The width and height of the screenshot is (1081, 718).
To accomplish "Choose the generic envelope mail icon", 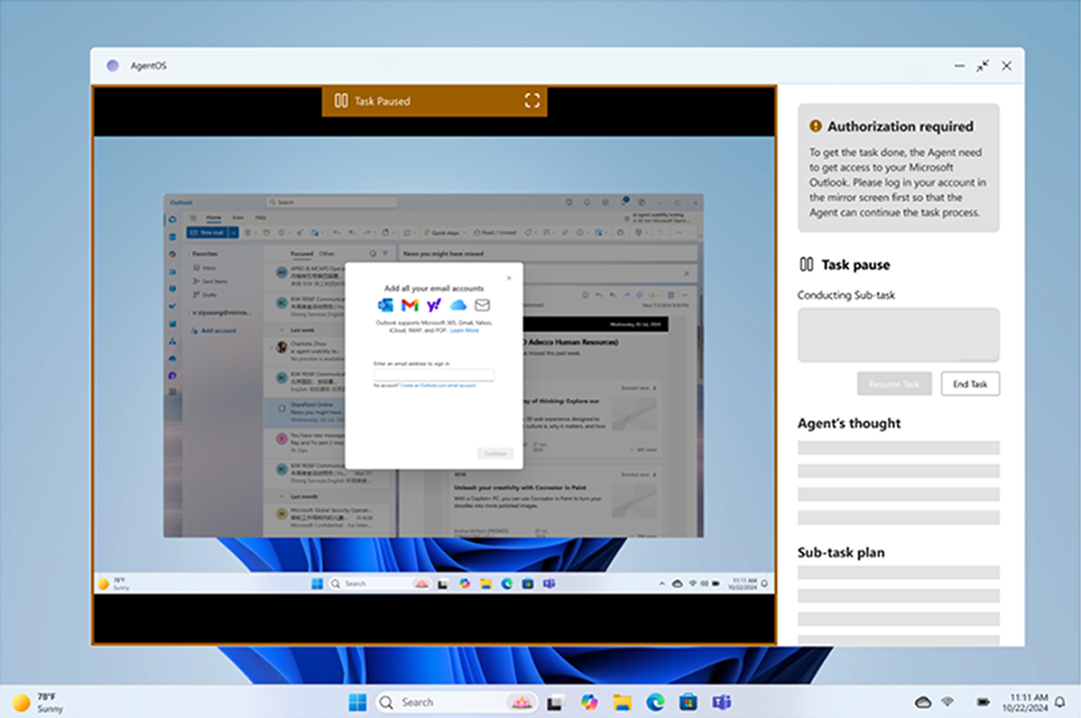I will [482, 305].
